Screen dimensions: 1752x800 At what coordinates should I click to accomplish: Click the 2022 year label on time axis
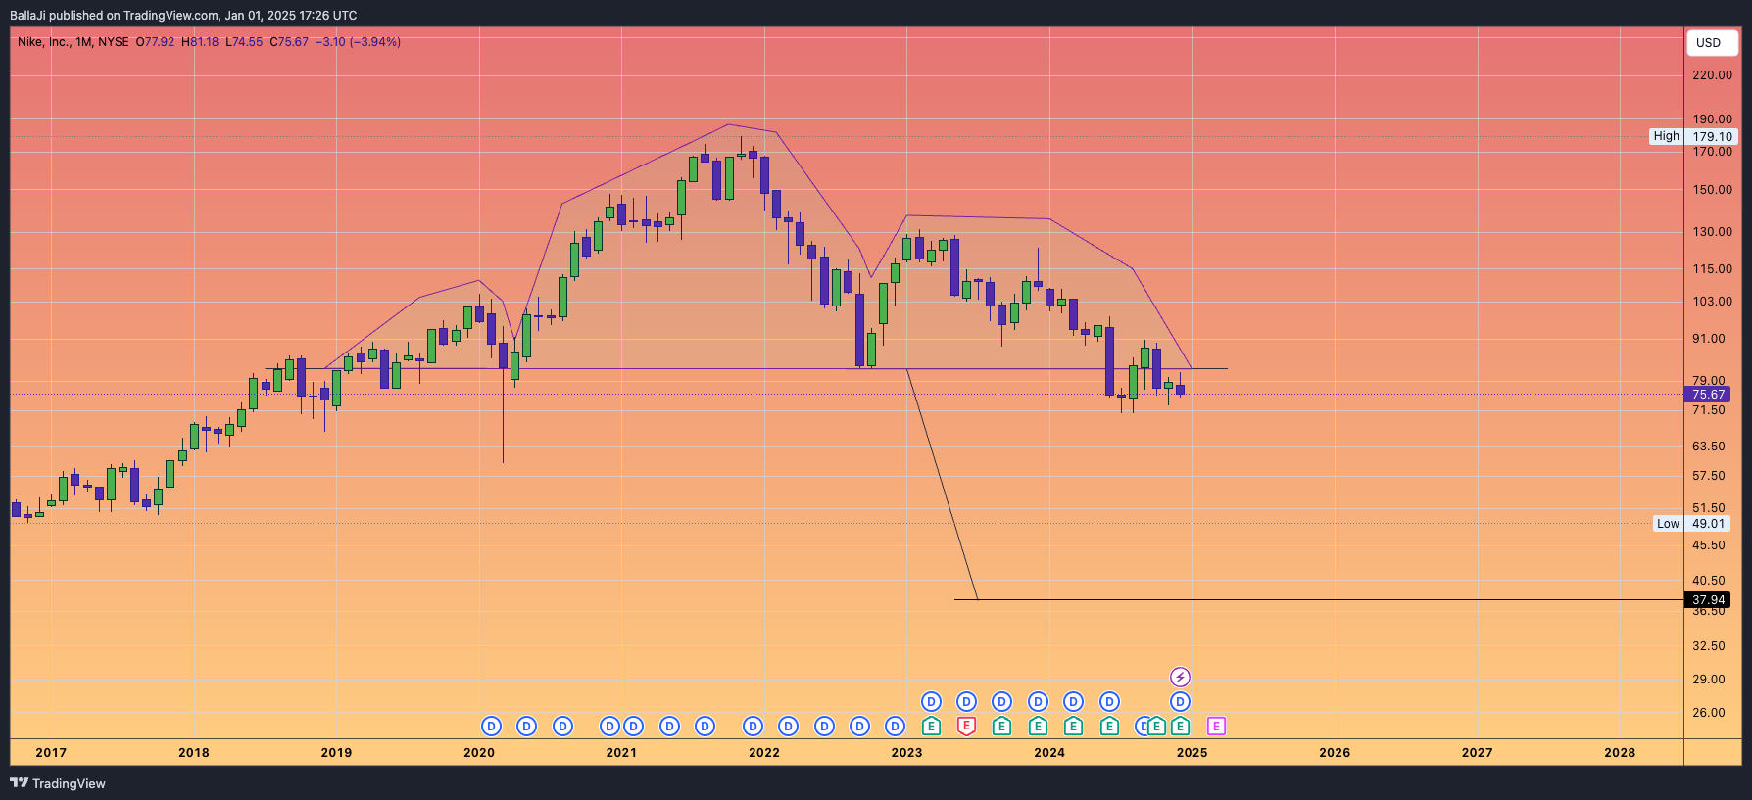[x=764, y=752]
